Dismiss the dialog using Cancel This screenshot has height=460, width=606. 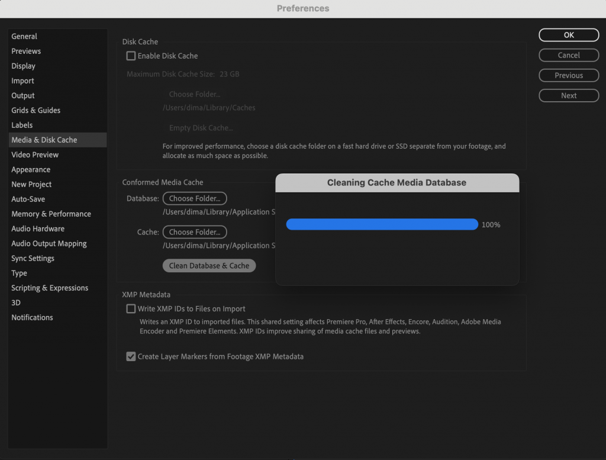(x=568, y=55)
